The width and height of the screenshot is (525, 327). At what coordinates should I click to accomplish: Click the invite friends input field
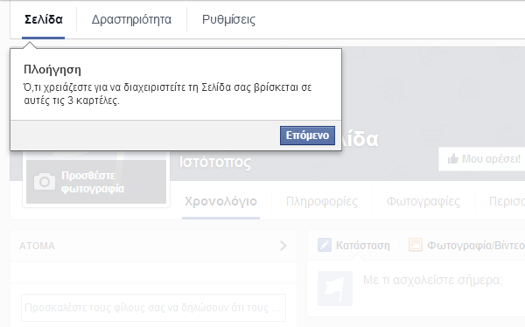pyautogui.click(x=153, y=308)
